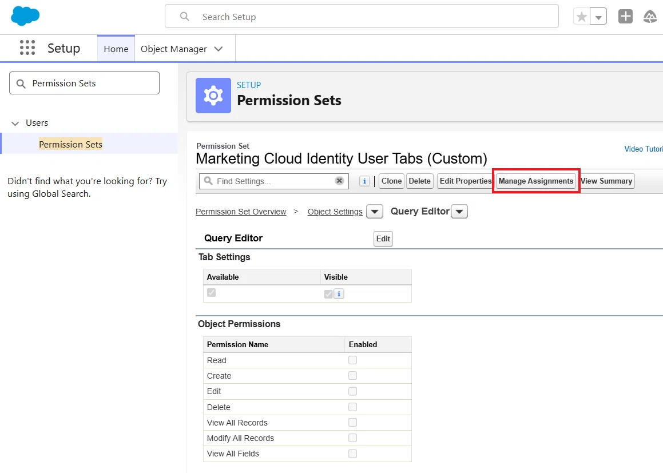Click the Search Setup magnifier icon
This screenshot has width=663, height=473.
[184, 17]
